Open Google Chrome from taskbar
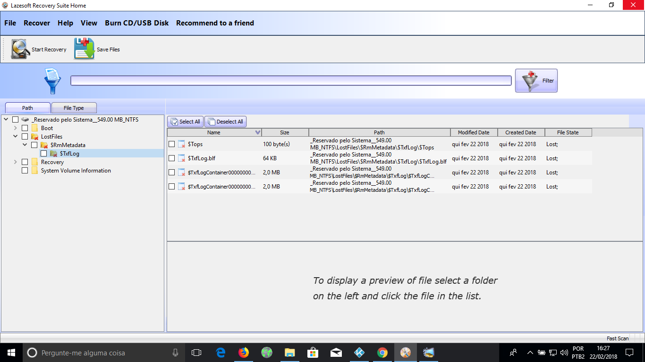This screenshot has height=362, width=645. click(x=382, y=353)
